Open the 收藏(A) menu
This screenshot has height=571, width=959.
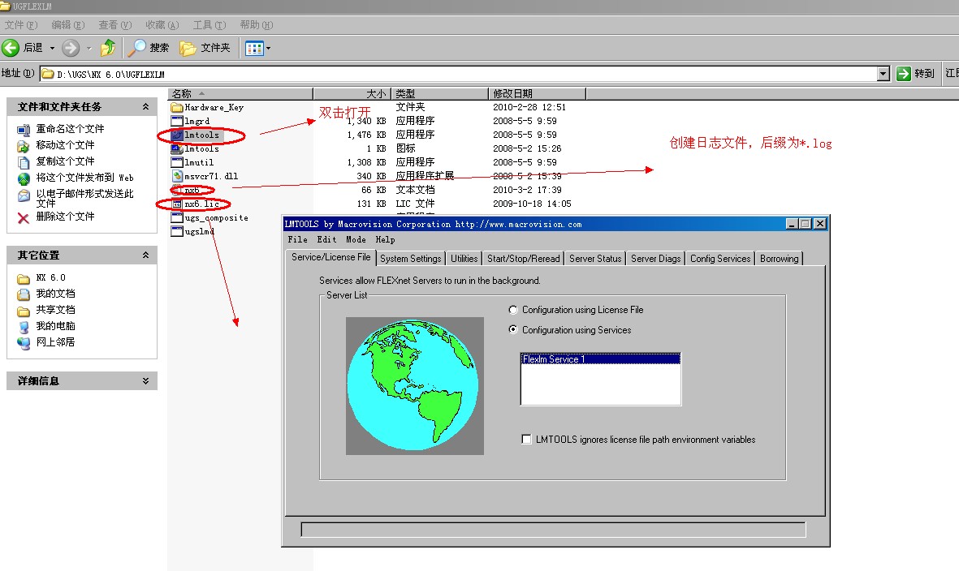tap(162, 25)
